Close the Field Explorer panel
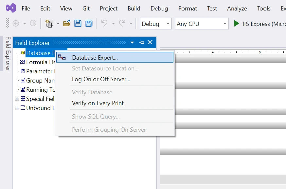 click(150, 43)
